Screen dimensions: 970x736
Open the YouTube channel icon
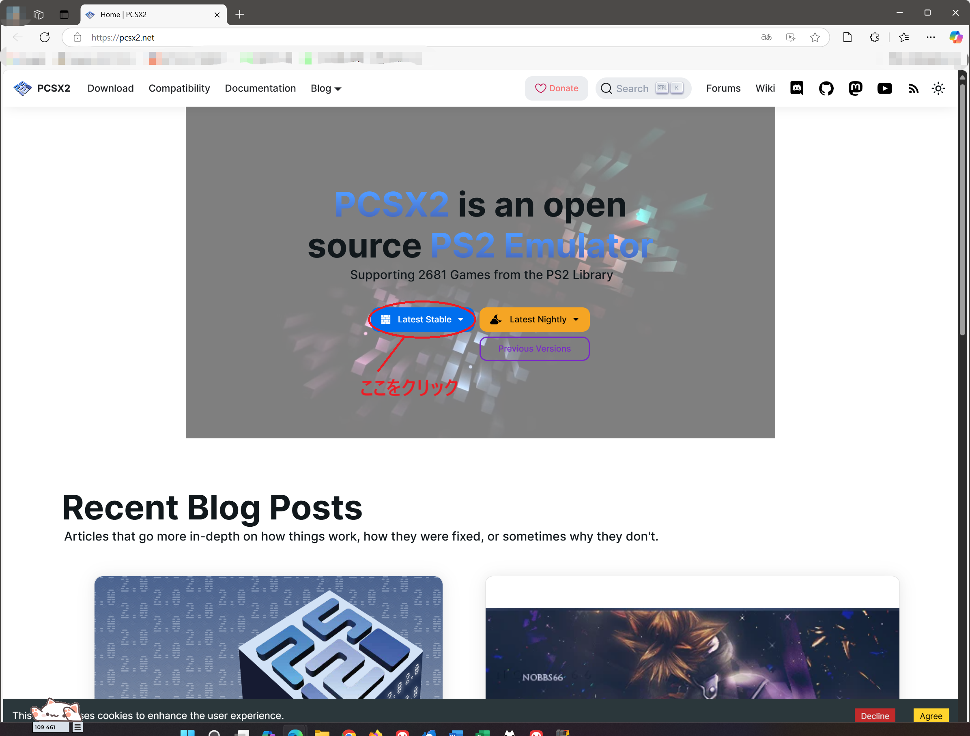pyautogui.click(x=884, y=88)
